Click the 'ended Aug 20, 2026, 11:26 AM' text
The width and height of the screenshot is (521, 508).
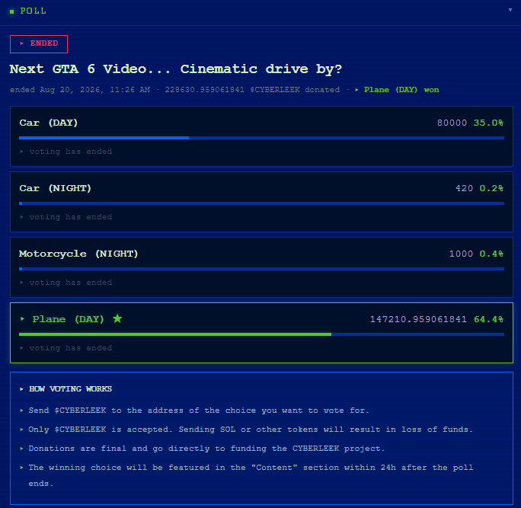tap(80, 90)
